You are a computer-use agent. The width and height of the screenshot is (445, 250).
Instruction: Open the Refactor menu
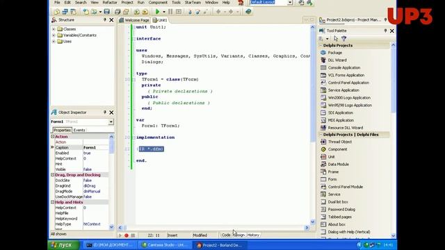point(110,2)
